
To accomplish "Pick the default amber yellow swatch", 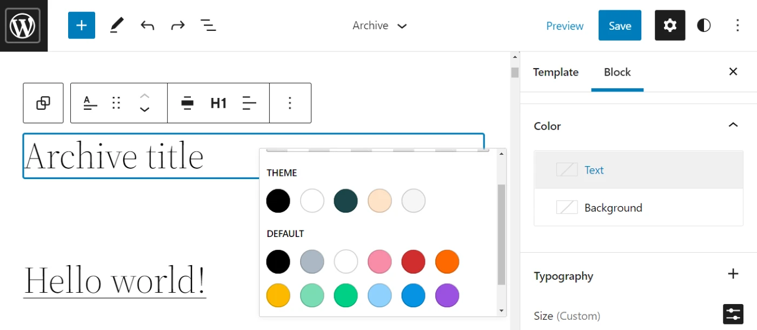I will pos(278,296).
